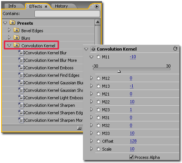The image size is (182, 163).
Task: Expand the M21 parameter triangle
Action: [92, 94]
